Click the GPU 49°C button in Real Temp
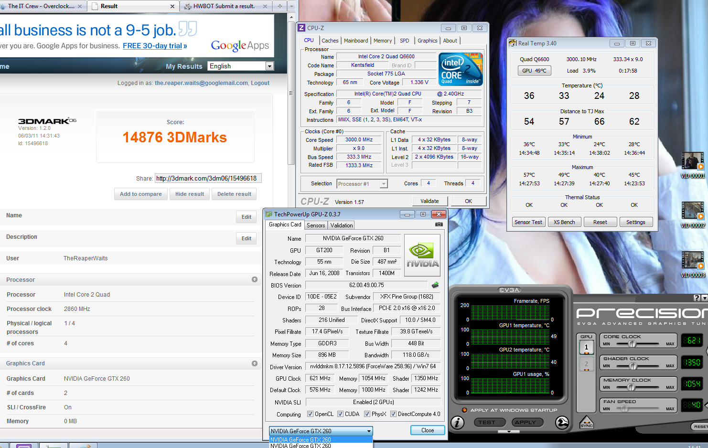 pyautogui.click(x=534, y=71)
